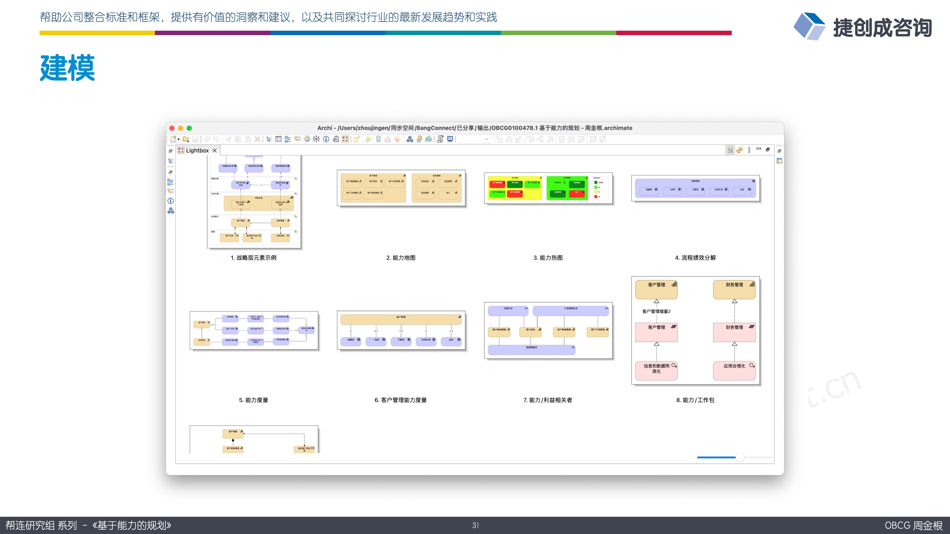This screenshot has width=950, height=534.
Task: Click the greyed-out Save disk icon
Action: (195, 139)
